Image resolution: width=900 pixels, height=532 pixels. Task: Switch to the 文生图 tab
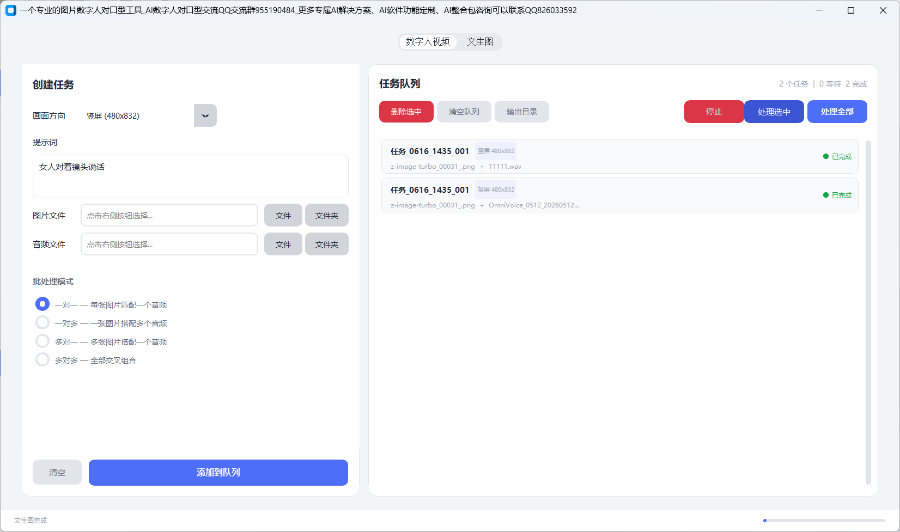pyautogui.click(x=480, y=42)
